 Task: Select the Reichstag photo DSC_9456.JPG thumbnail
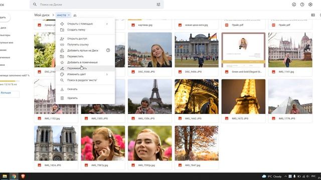197,50
